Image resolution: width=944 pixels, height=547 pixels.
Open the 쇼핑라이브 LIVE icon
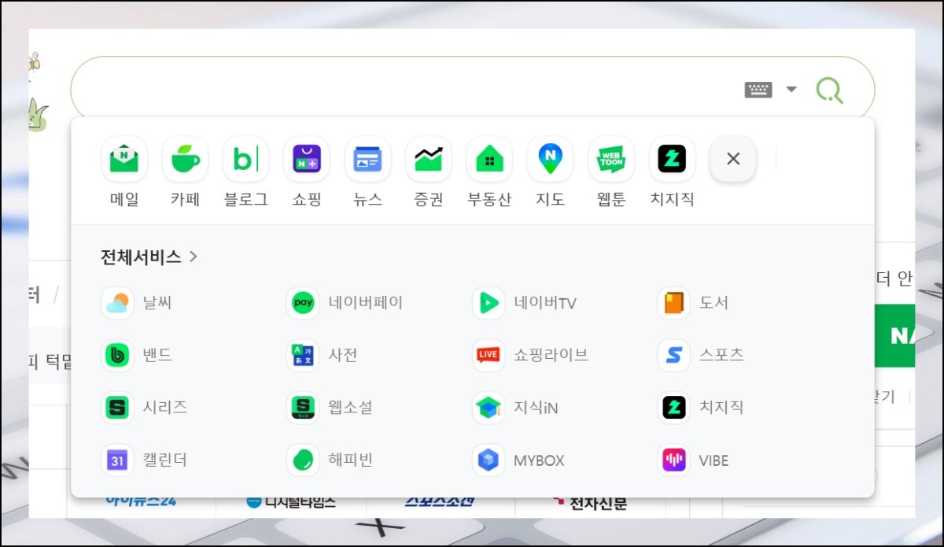click(489, 355)
